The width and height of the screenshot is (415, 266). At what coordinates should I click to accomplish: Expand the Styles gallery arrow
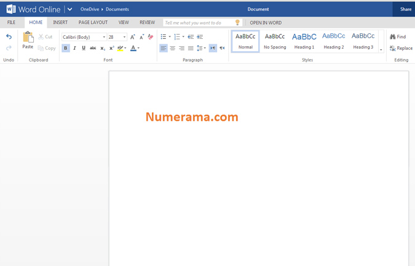[x=381, y=49]
